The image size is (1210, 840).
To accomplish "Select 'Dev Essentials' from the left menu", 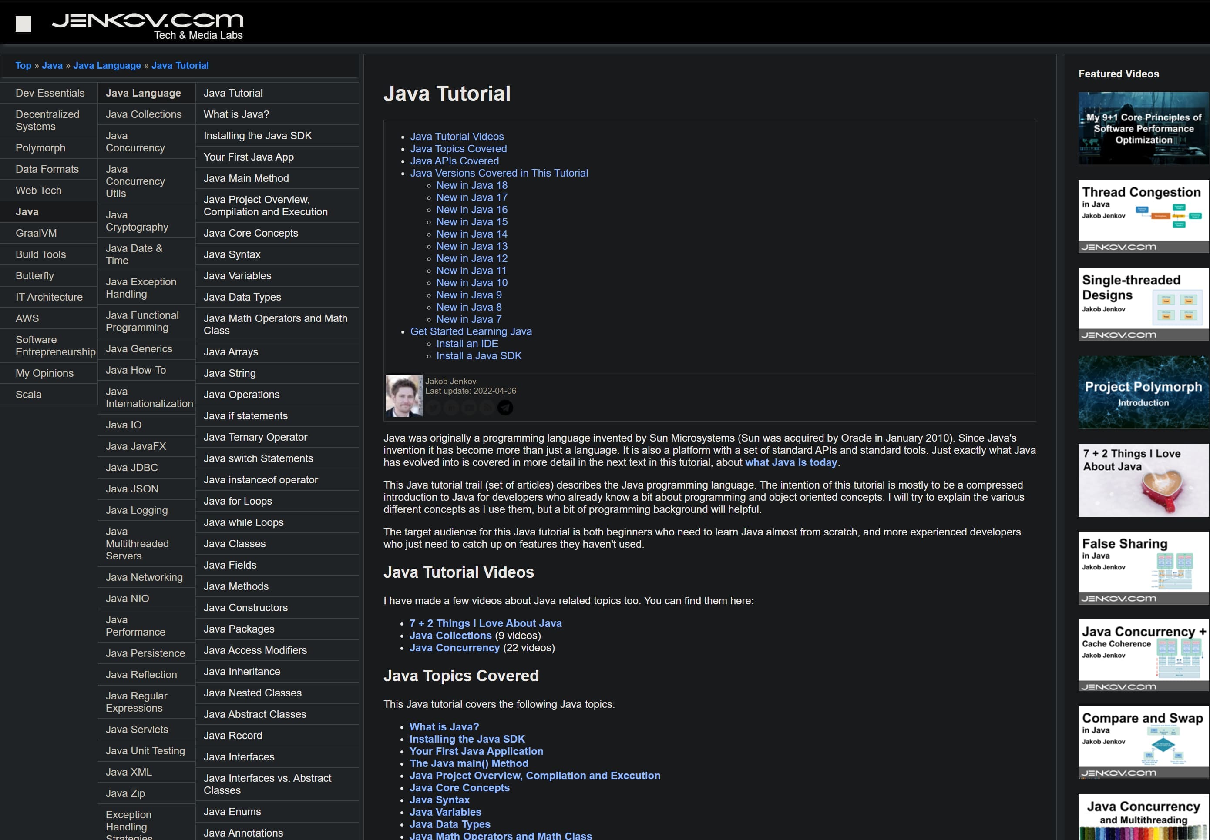I will [x=50, y=93].
